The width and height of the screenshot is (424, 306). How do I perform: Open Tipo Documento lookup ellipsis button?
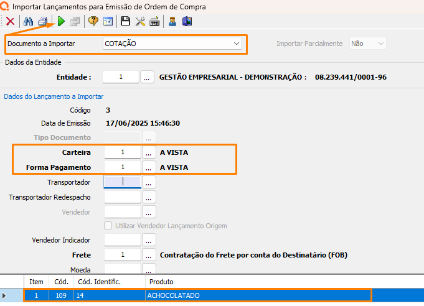coord(149,137)
